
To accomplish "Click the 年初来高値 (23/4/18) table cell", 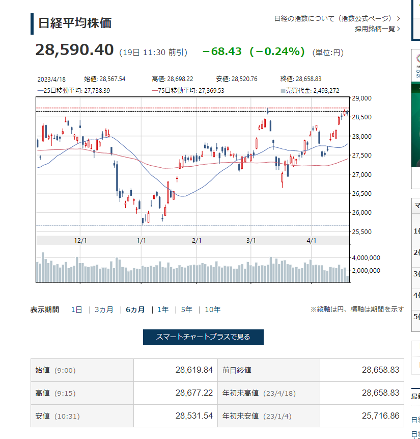I will (269, 393).
